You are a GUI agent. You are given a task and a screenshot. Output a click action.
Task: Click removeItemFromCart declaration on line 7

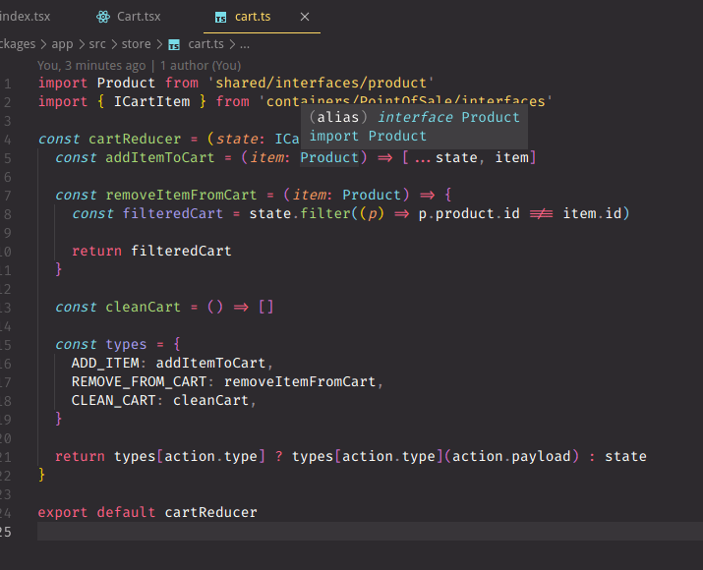[x=181, y=195]
